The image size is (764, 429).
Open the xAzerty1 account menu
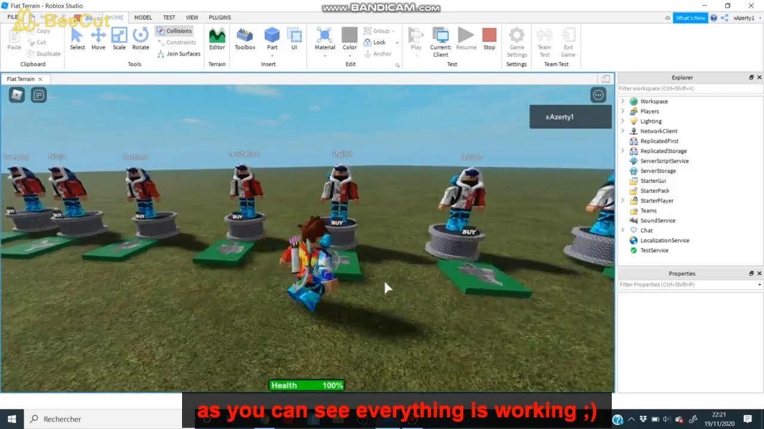point(747,18)
